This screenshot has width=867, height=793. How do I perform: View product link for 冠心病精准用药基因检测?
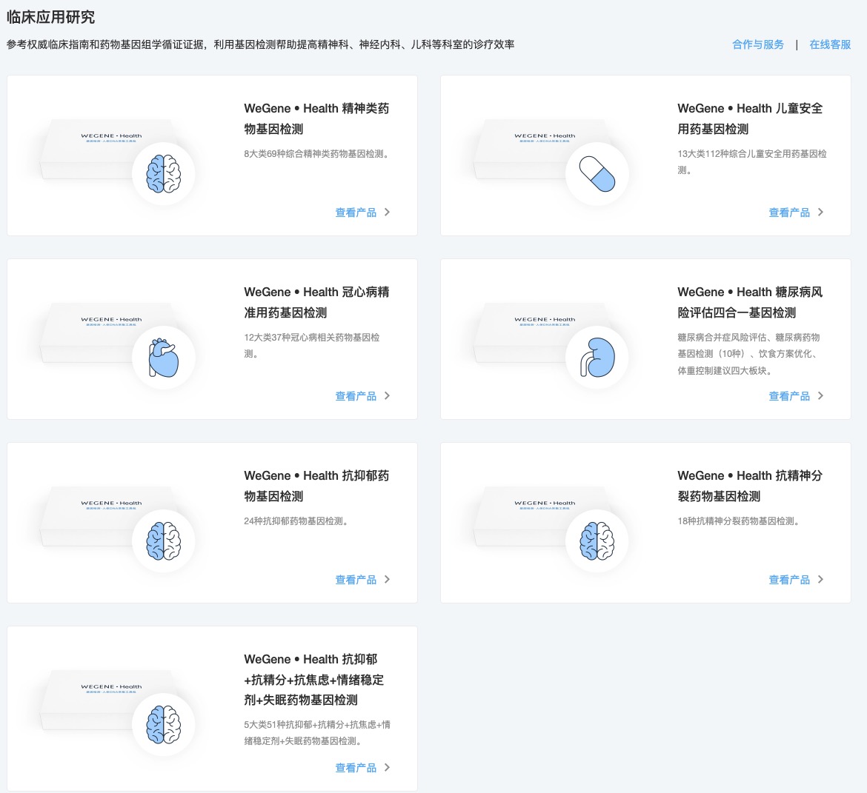click(x=356, y=396)
